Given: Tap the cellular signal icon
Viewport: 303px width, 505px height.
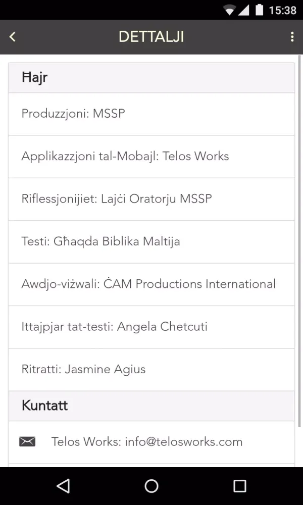Looking at the screenshot, I should 244,10.
